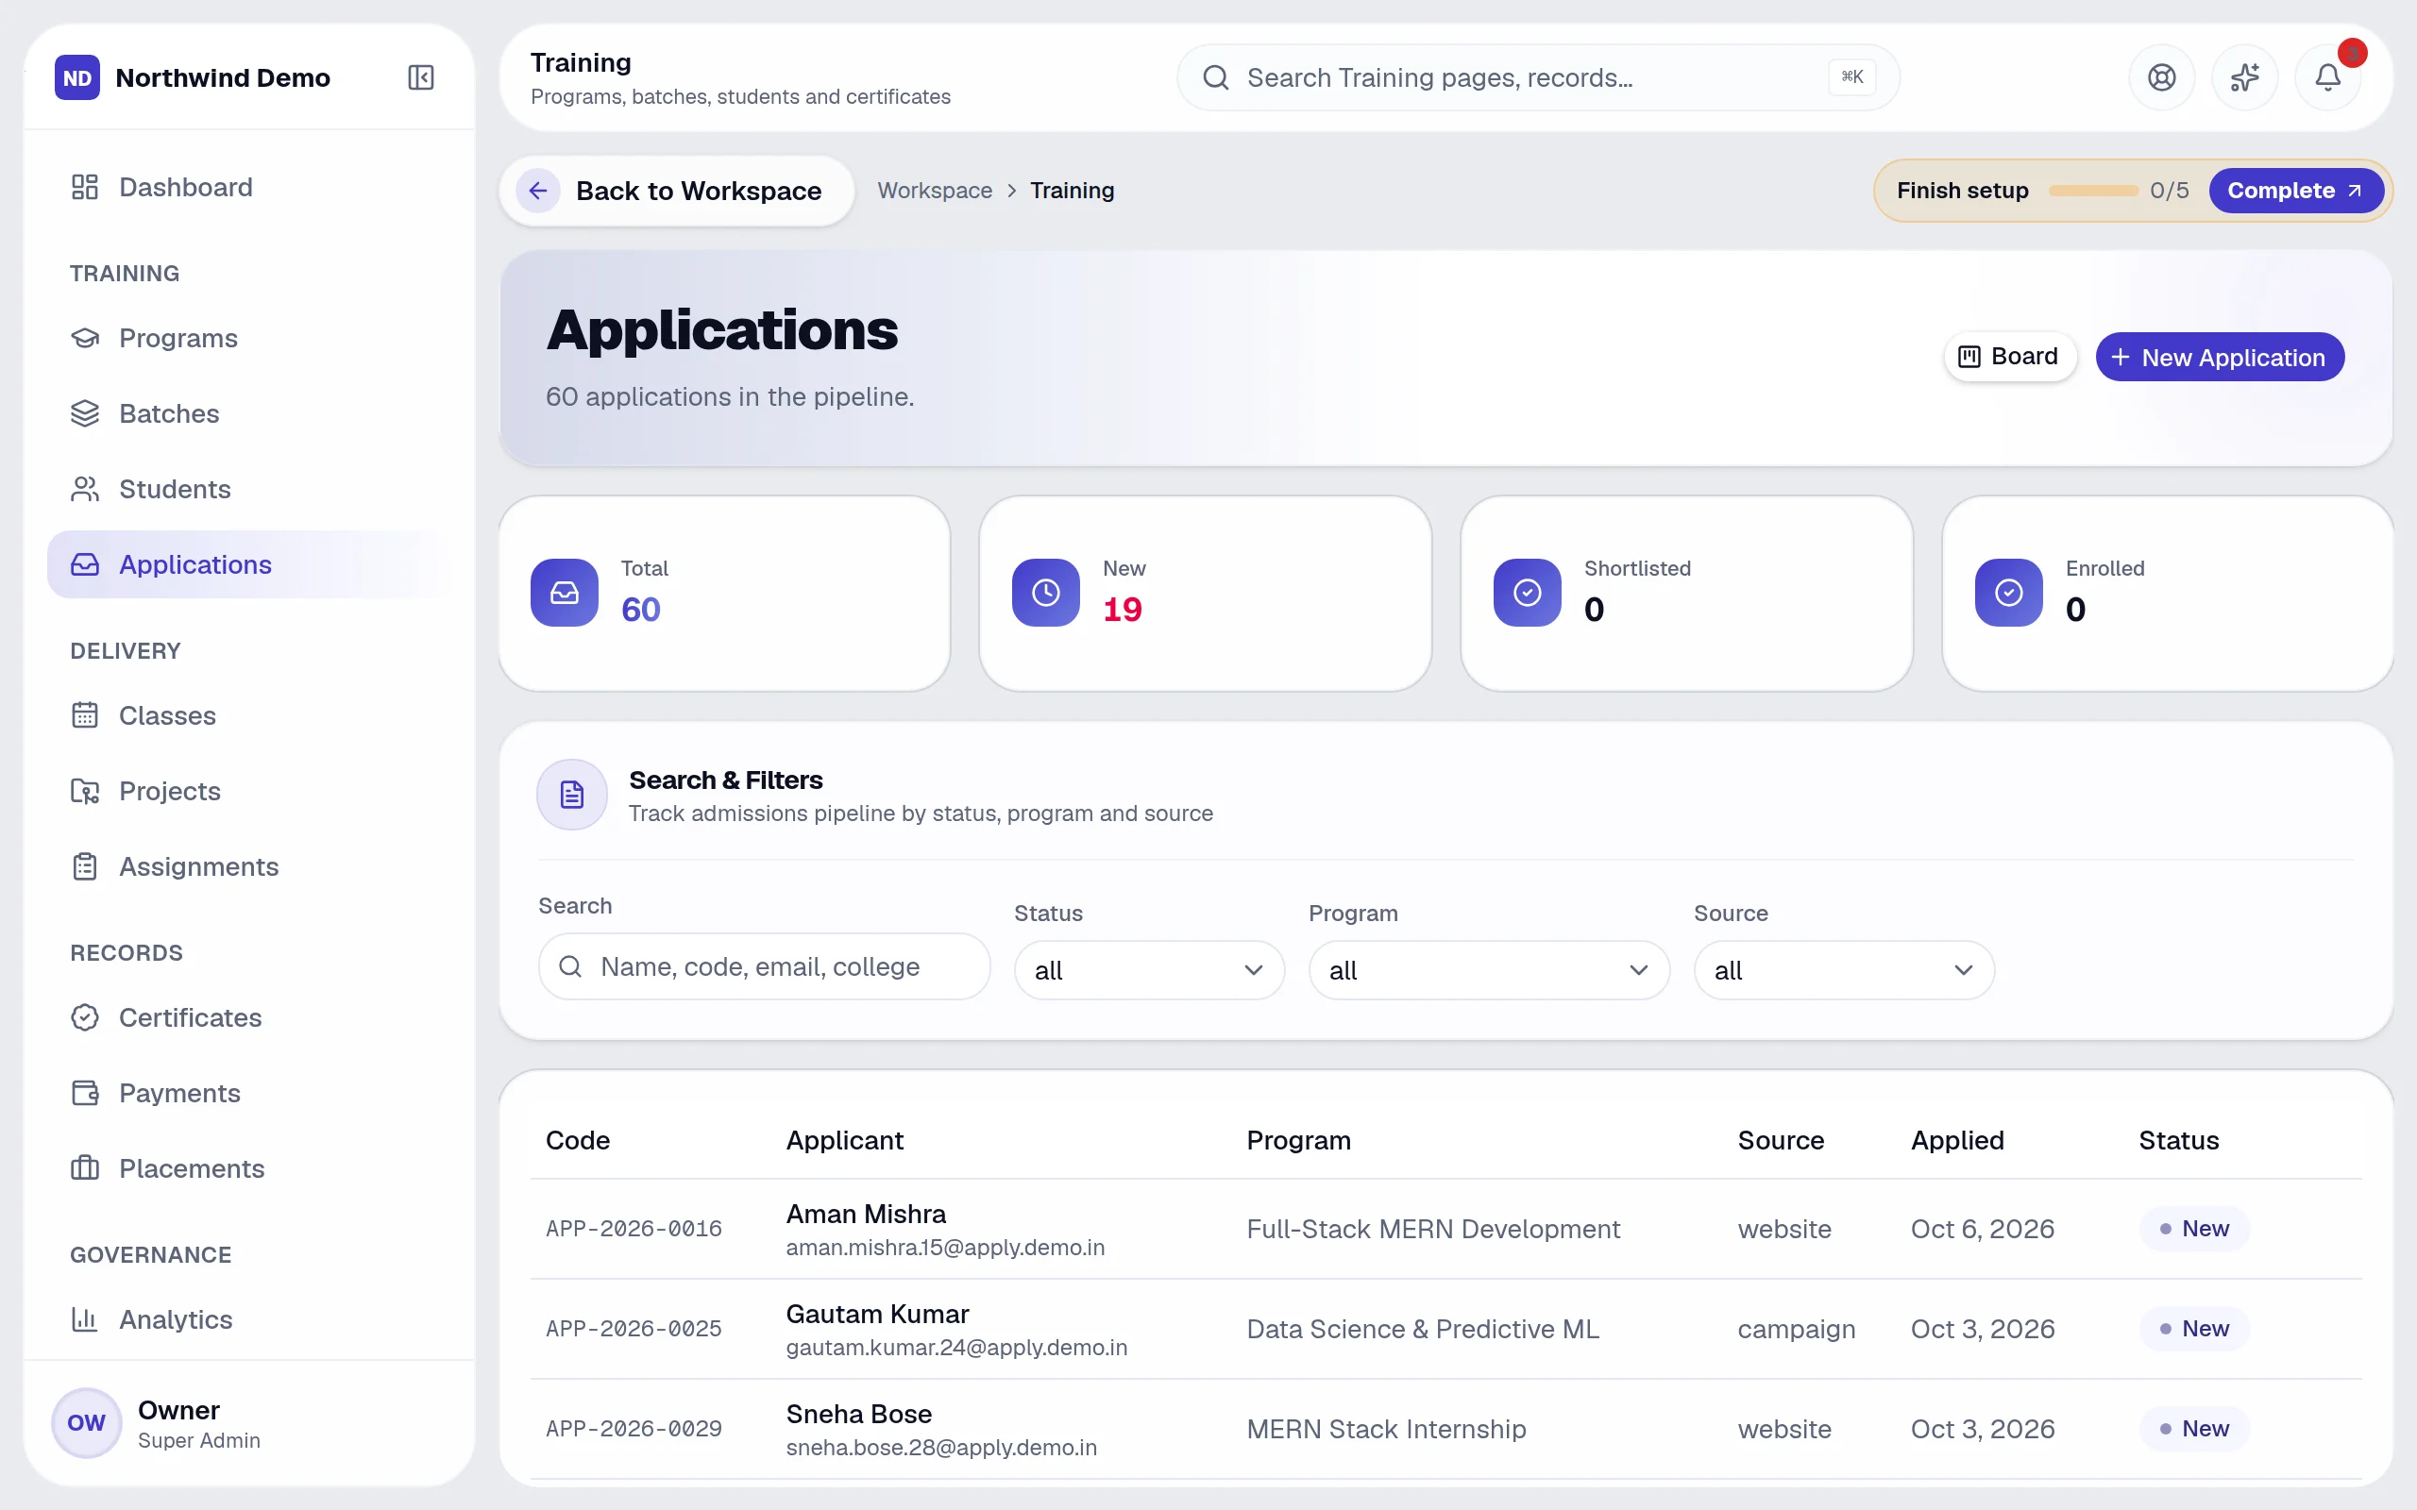Click the Applied column header

click(x=1956, y=1140)
